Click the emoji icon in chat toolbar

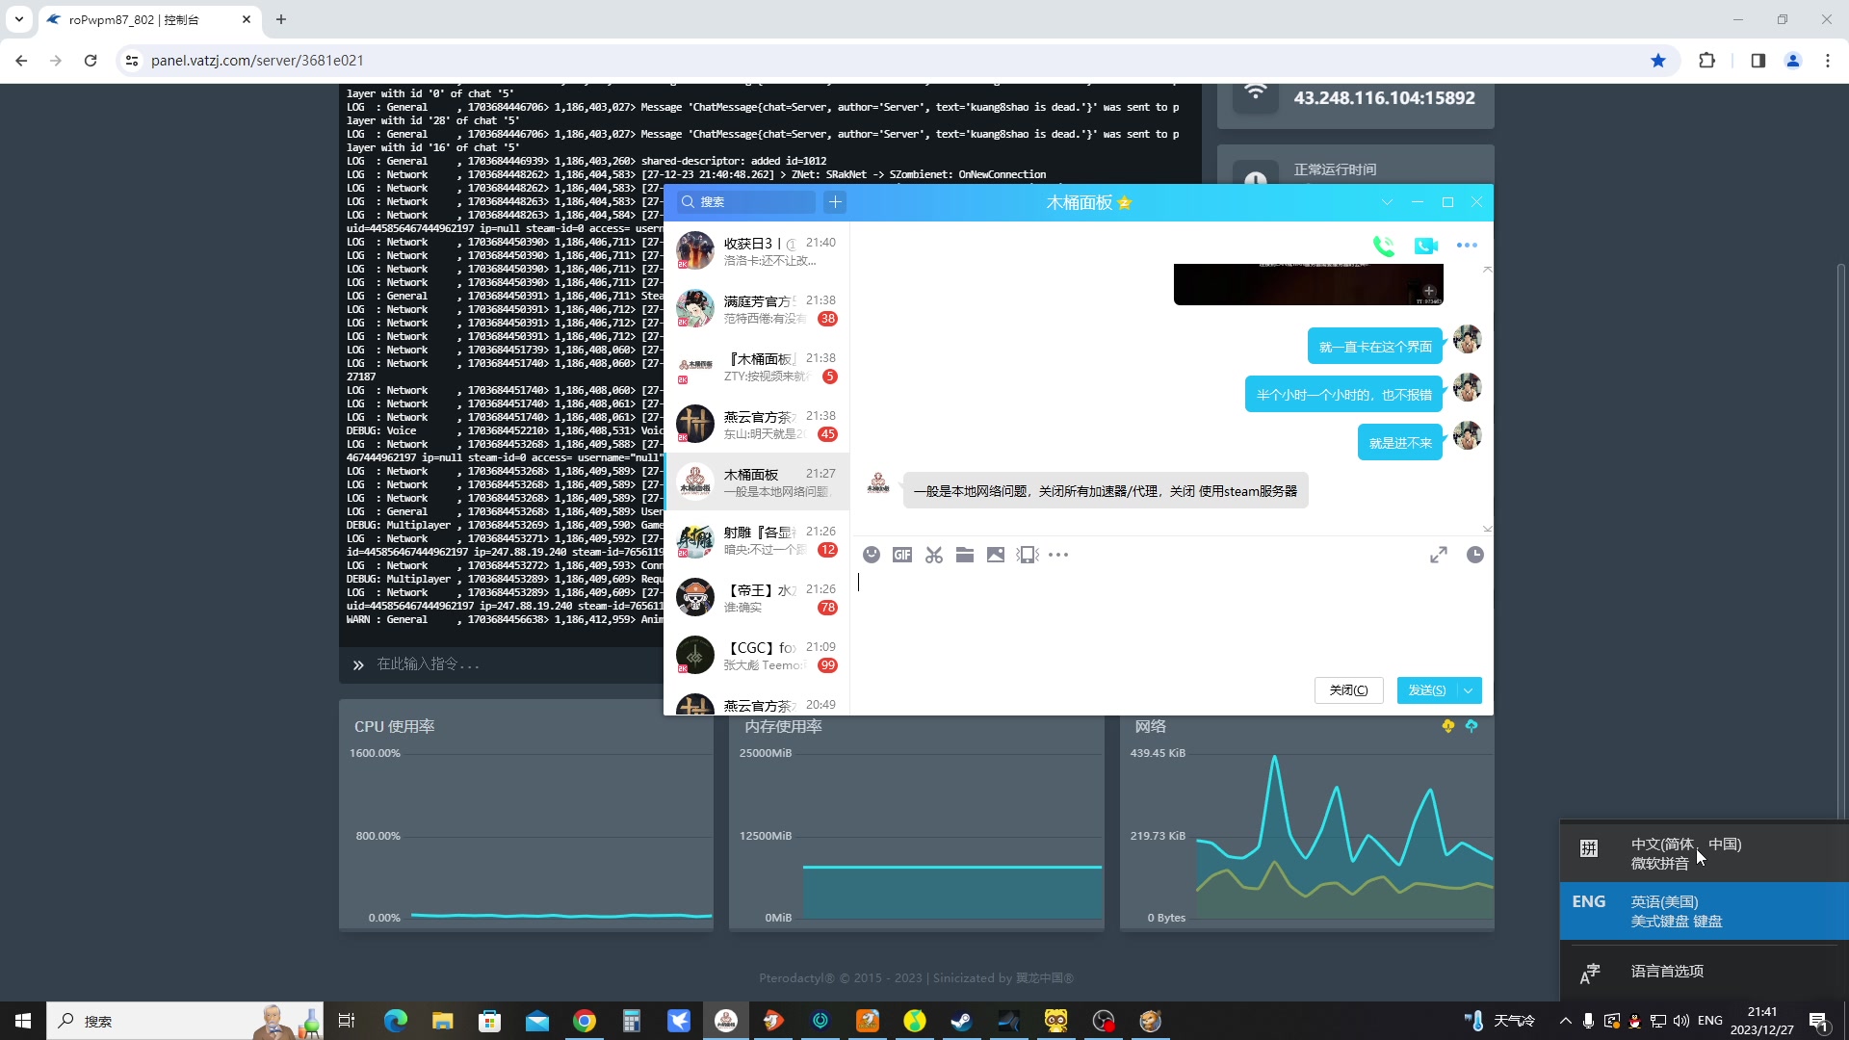click(x=872, y=555)
